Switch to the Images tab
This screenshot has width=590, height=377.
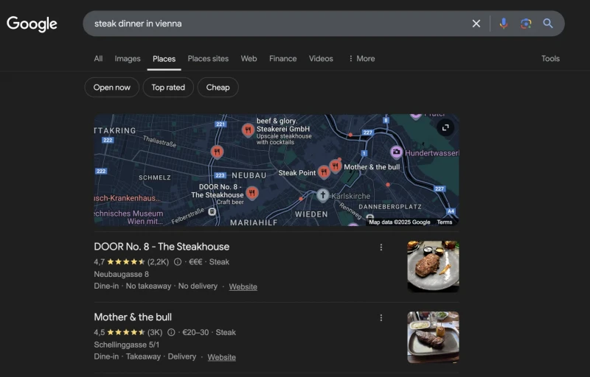point(128,59)
